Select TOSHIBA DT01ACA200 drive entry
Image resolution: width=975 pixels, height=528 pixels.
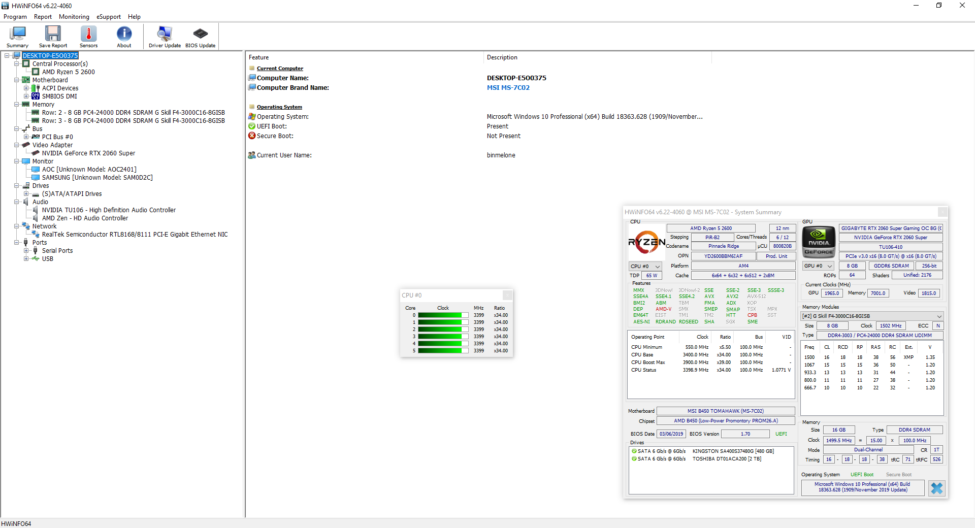point(697,459)
